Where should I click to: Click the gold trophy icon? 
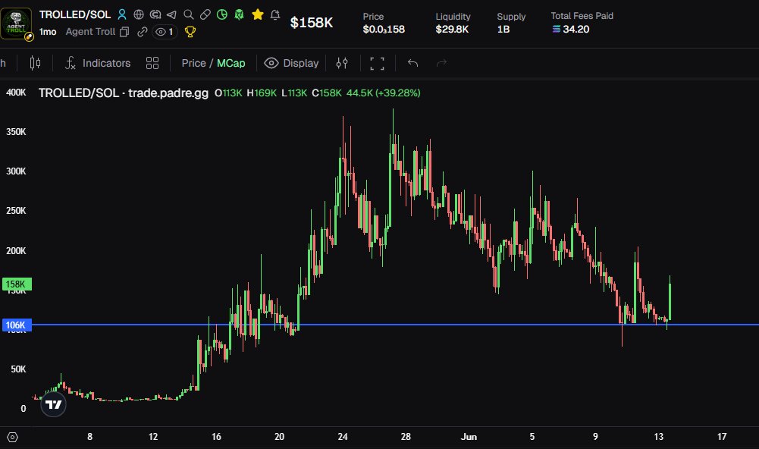click(190, 32)
